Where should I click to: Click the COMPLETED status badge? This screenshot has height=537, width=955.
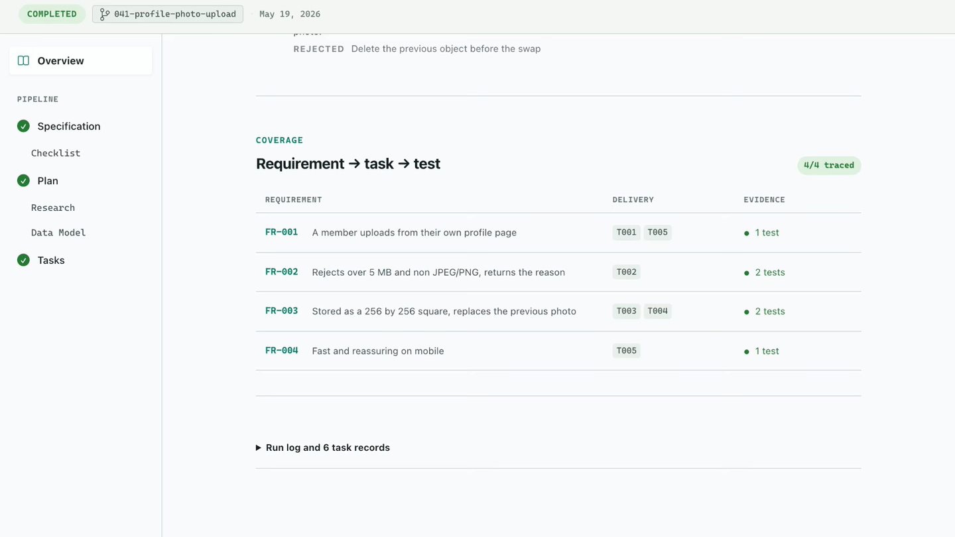click(x=52, y=14)
